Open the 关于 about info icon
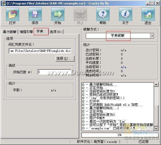The image size is (161, 145). coord(126,15)
